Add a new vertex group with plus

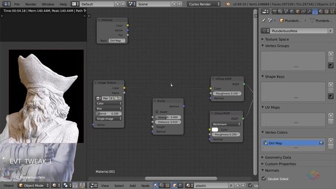pyautogui.click(x=331, y=54)
